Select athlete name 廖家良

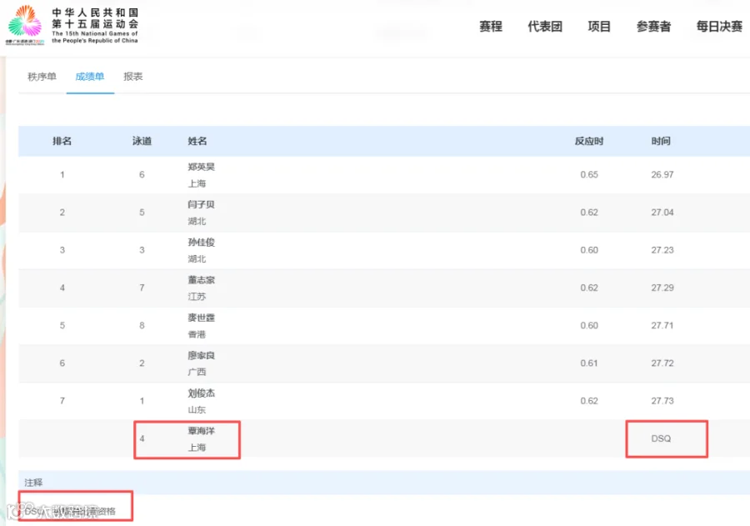point(202,356)
